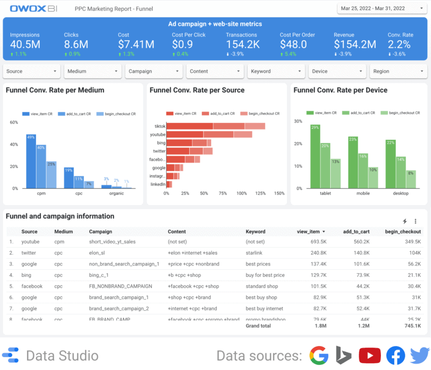Open the table's three-dot more options menu
The width and height of the screenshot is (431, 370).
(x=415, y=221)
